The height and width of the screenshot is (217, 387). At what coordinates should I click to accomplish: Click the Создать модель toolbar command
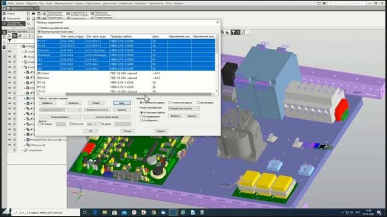coord(101,18)
